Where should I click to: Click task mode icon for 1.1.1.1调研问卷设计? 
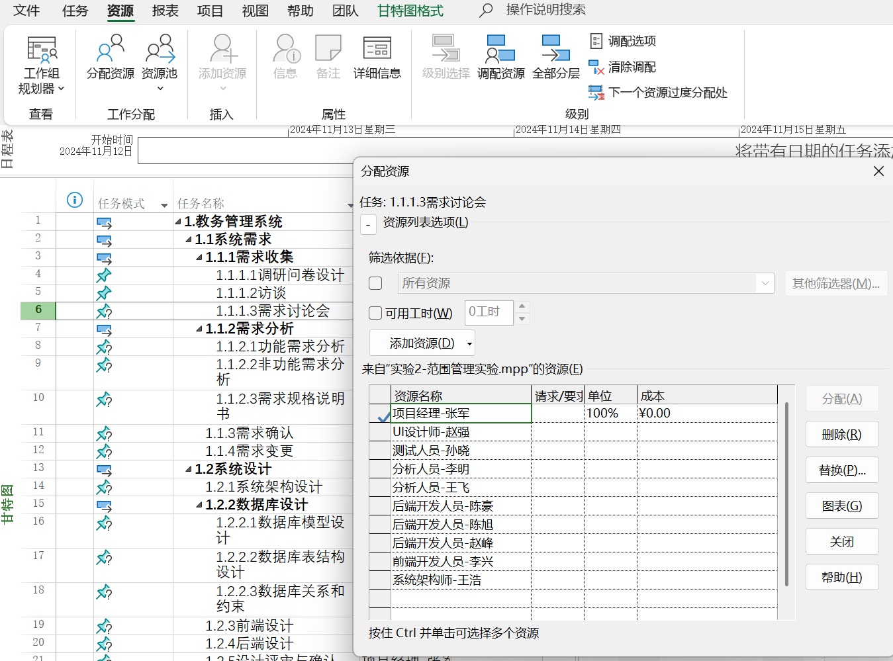(104, 275)
